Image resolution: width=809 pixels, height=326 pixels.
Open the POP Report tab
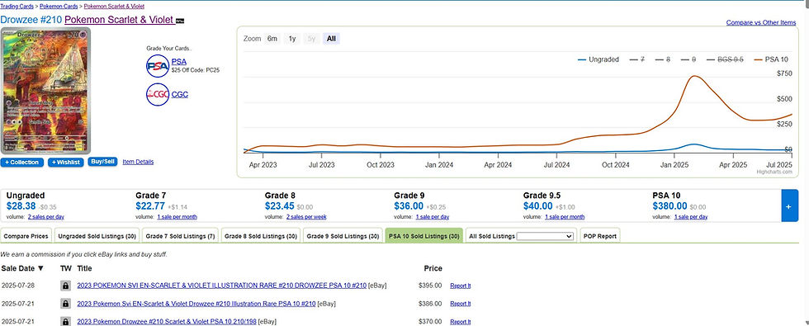tap(600, 236)
